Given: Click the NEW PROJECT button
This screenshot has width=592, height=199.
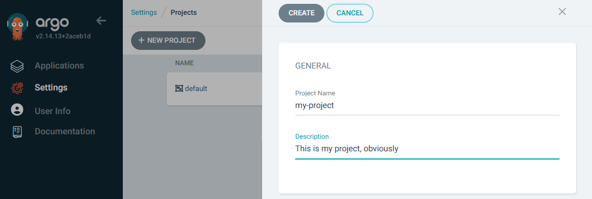Looking at the screenshot, I should tap(168, 40).
